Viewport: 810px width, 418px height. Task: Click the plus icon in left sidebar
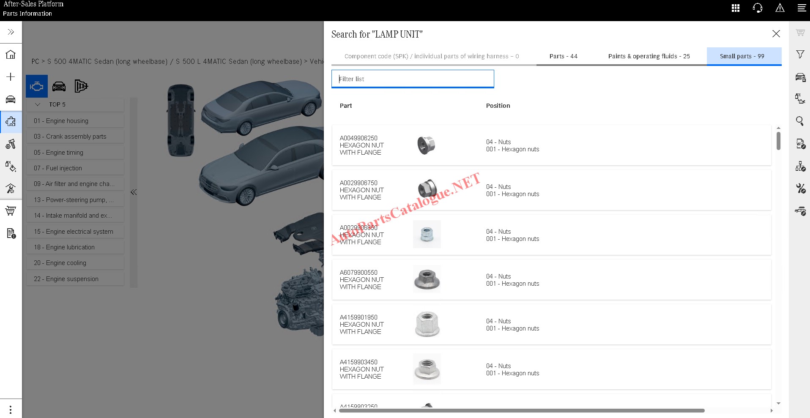(x=11, y=76)
